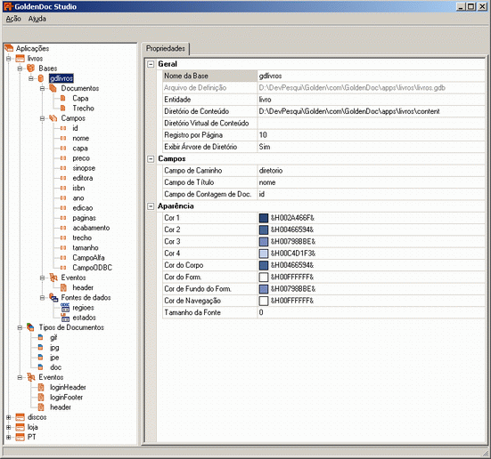Click the Cor 4 color swatch
The image size is (491, 459).
[x=264, y=254]
